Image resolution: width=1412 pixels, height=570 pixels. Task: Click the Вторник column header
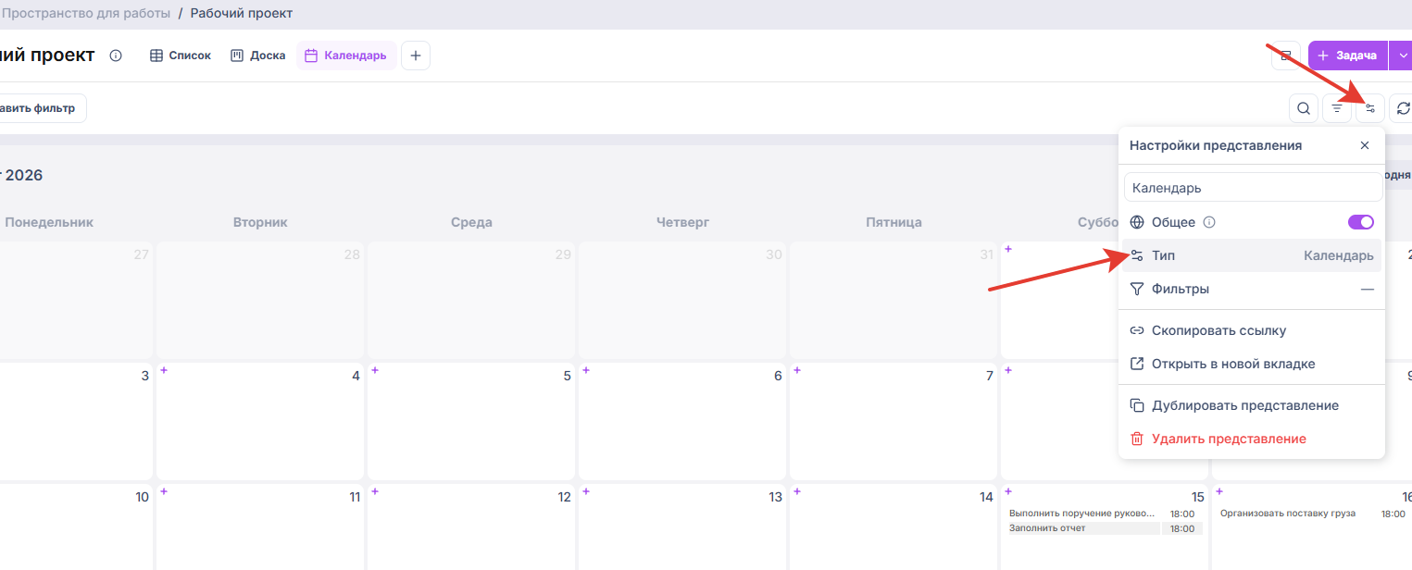click(260, 222)
